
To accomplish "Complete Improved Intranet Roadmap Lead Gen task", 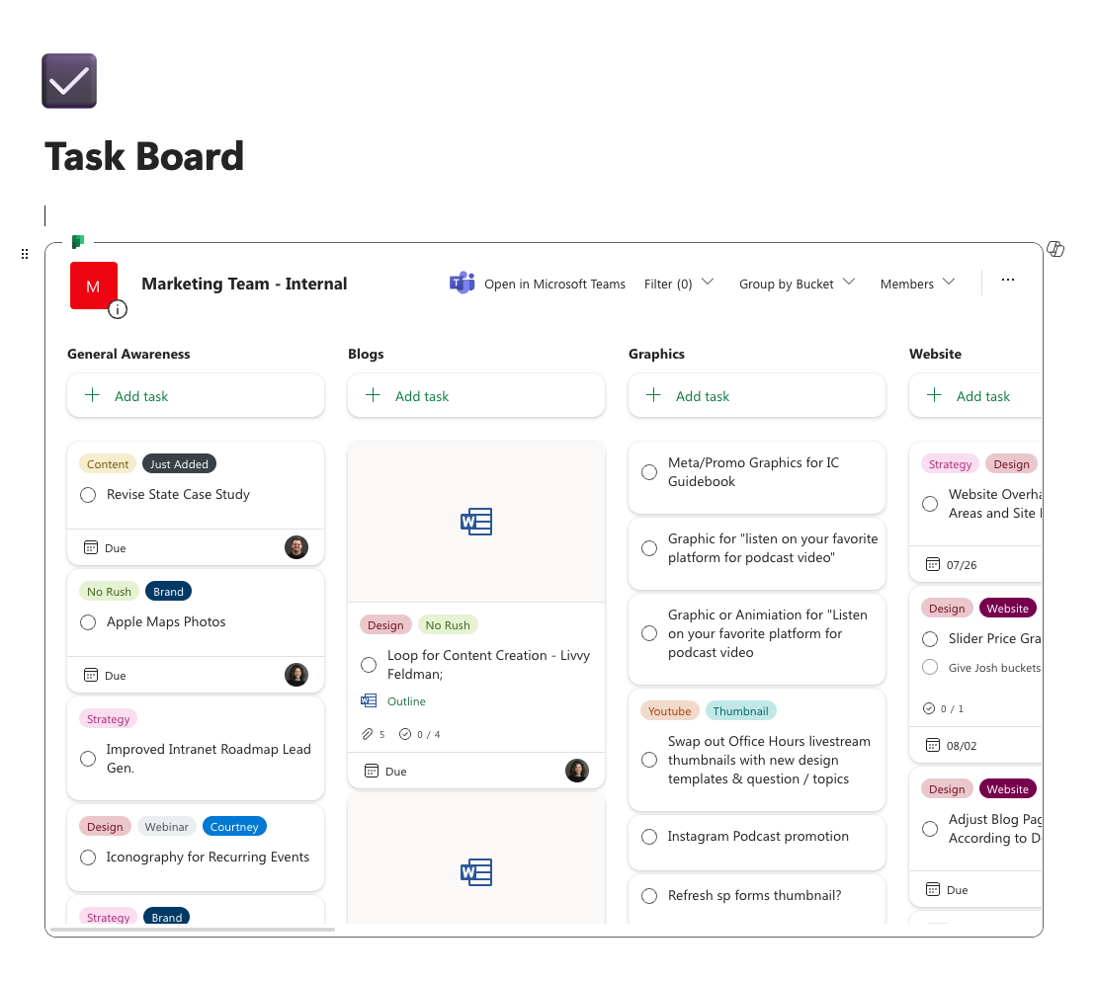I will 88,759.
